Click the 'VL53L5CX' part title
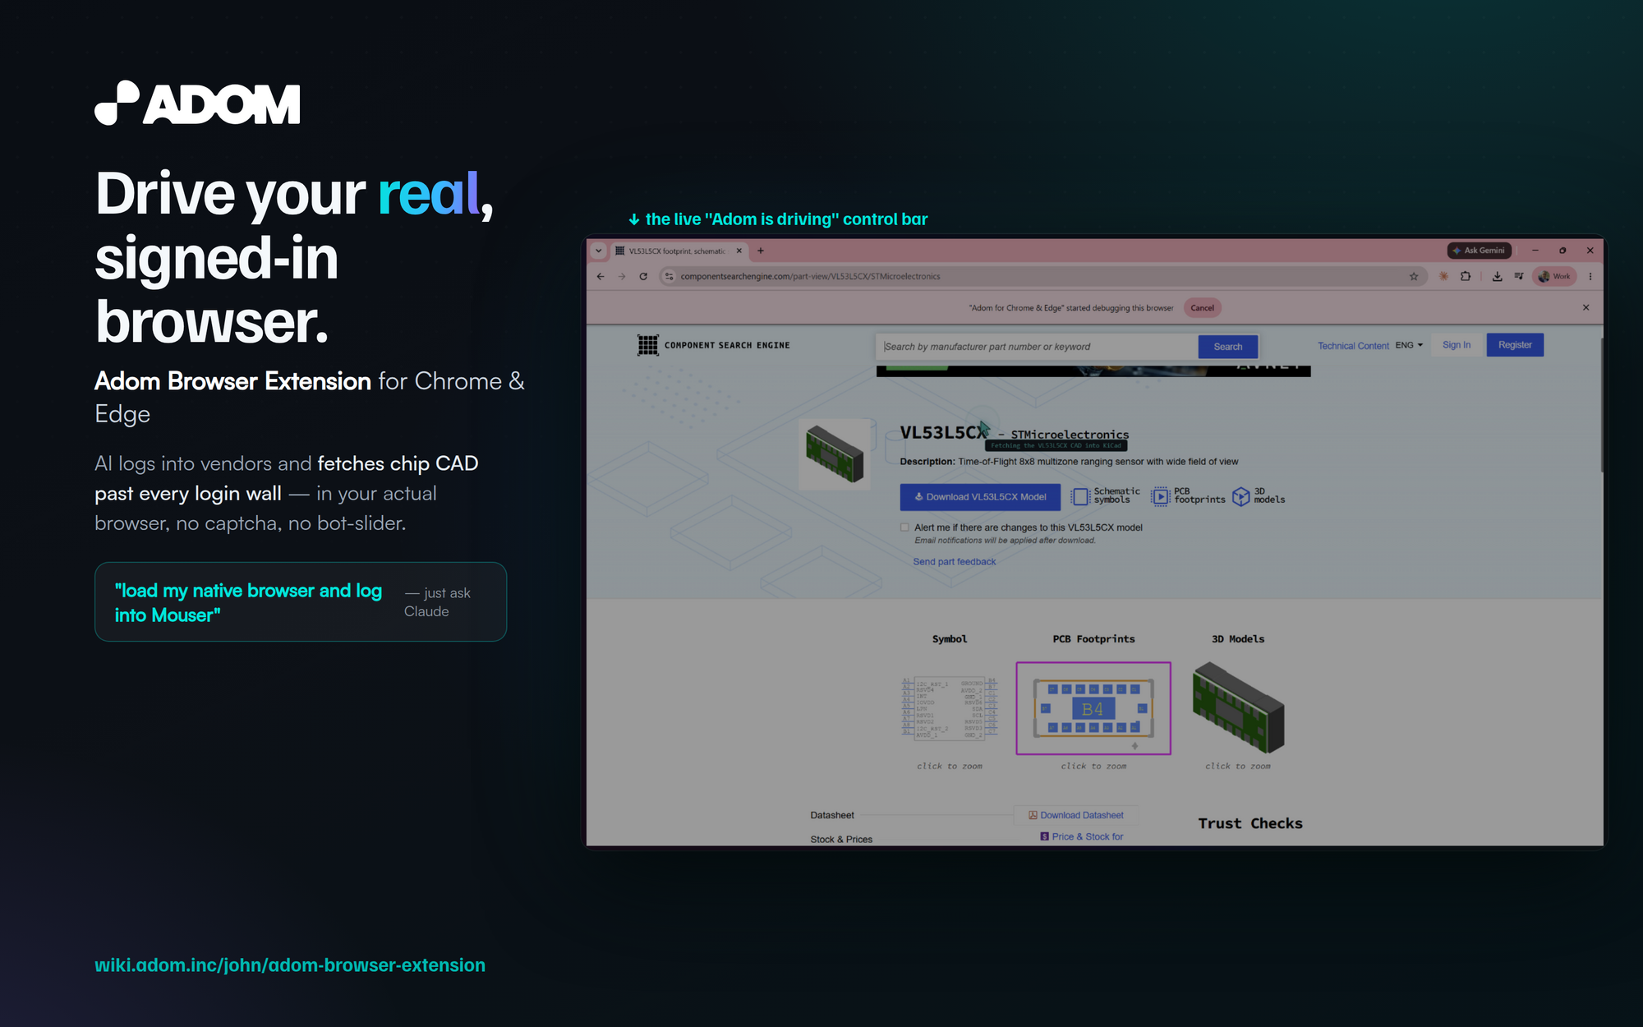The height and width of the screenshot is (1027, 1643). [943, 432]
